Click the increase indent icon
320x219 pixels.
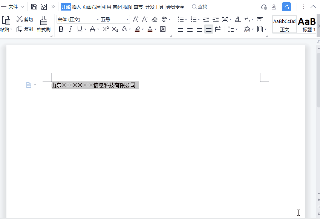click(216, 19)
